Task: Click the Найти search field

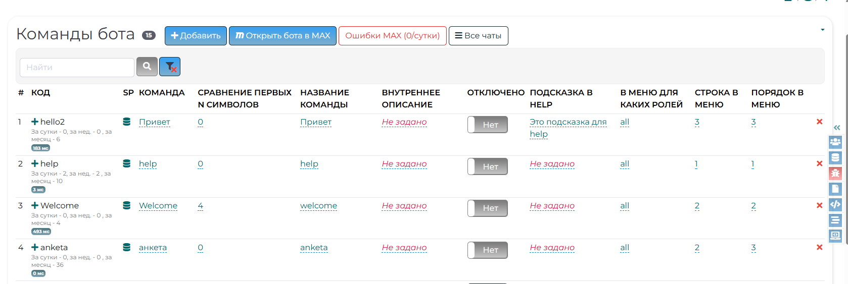Action: [x=77, y=68]
